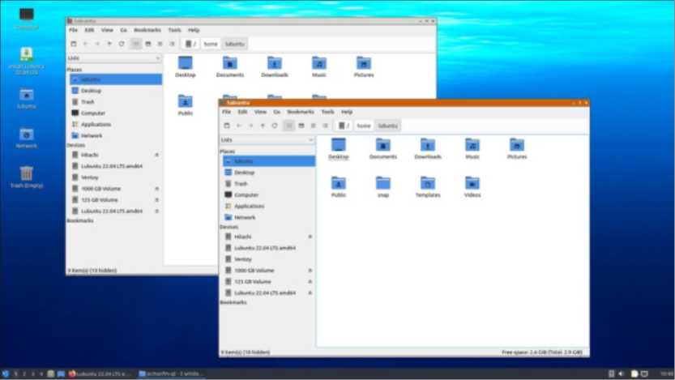The height and width of the screenshot is (380, 675).
Task: Open Pictures folder in back window
Action: coord(364,66)
